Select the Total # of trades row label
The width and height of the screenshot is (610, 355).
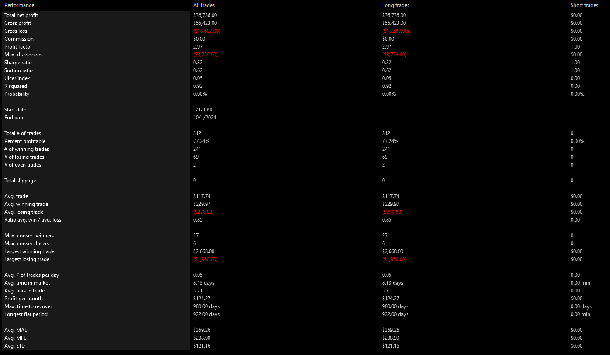pos(23,133)
